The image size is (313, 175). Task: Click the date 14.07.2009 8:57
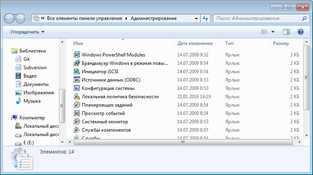[193, 130]
